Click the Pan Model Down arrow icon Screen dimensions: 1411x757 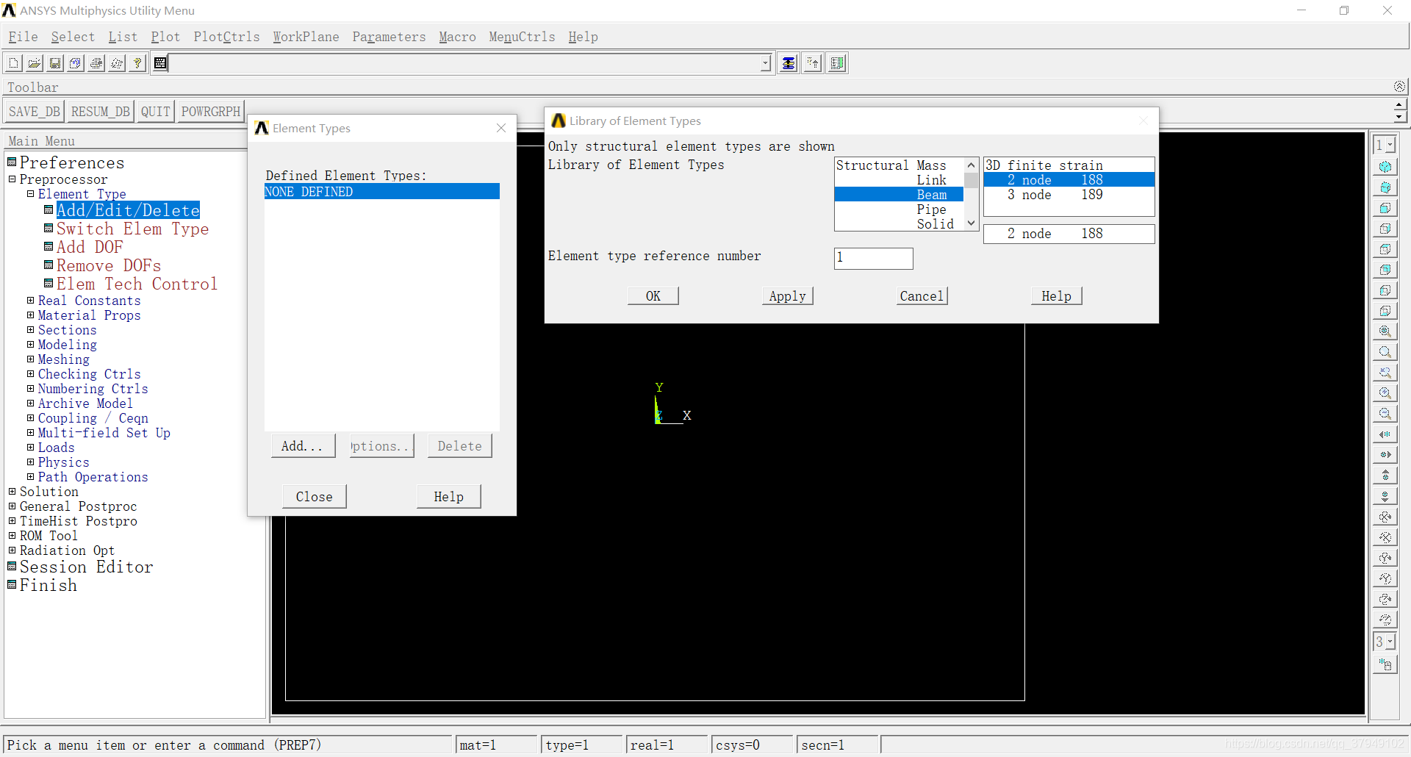(x=1385, y=496)
